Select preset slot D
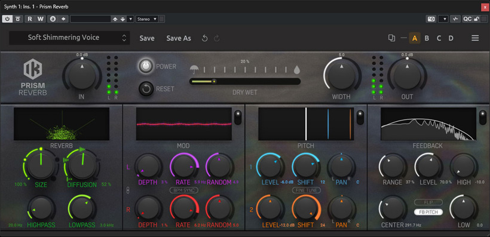This screenshot has height=237, width=490. point(451,38)
